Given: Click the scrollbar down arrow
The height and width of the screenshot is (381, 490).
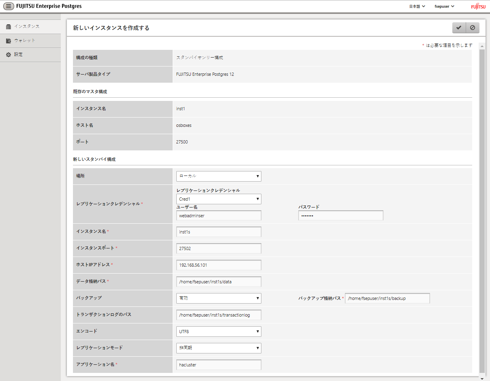Looking at the screenshot, I should (x=482, y=379).
